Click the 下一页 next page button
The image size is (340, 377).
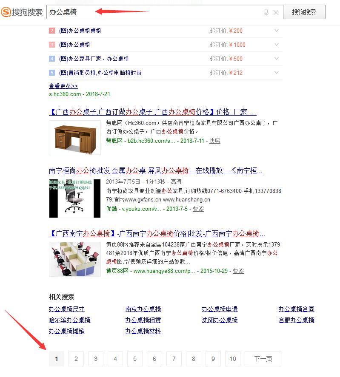263,359
